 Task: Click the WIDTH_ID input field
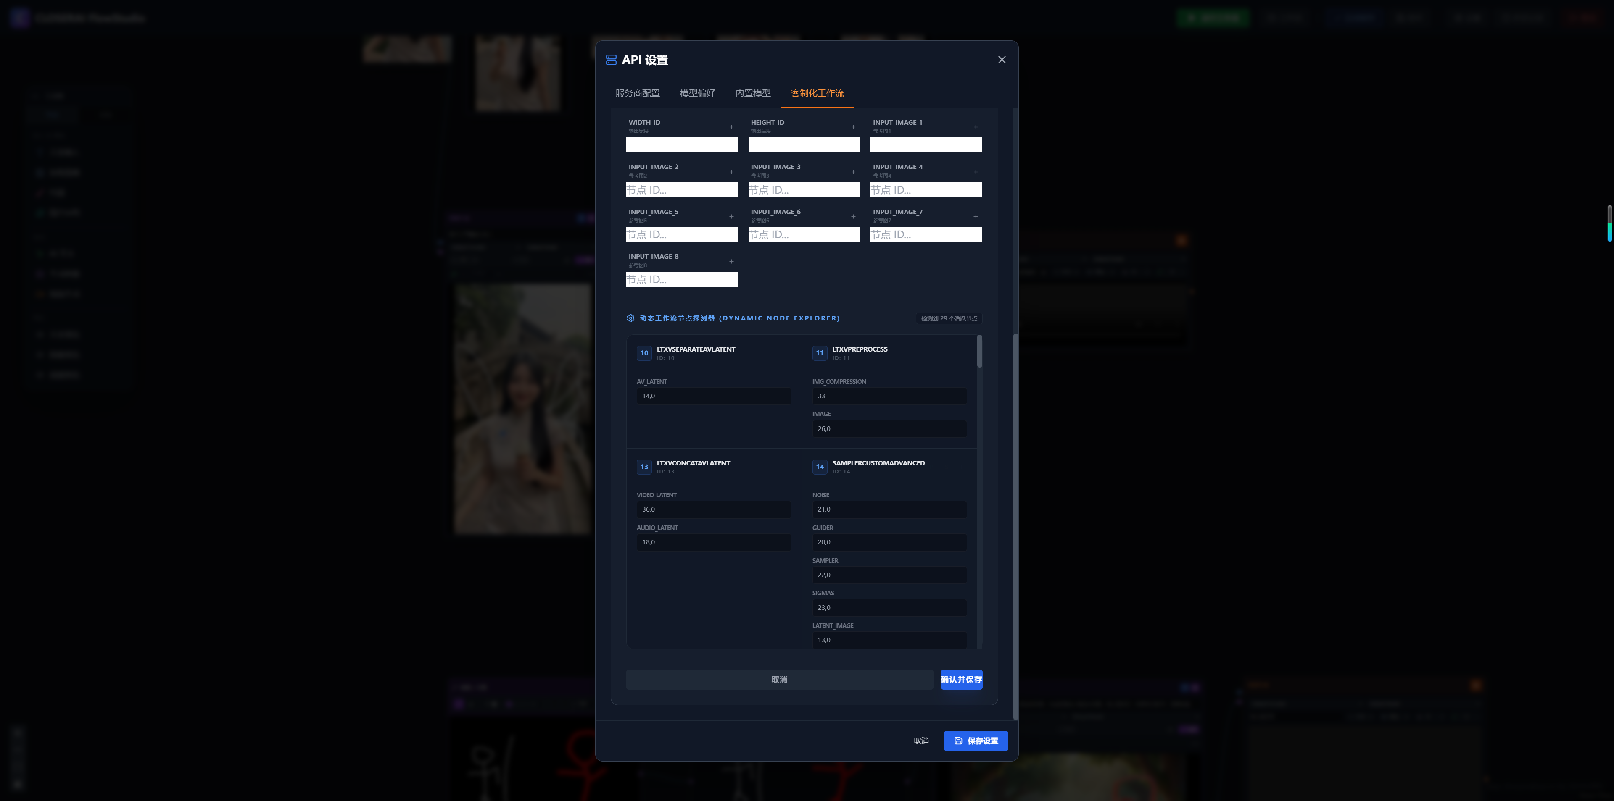(682, 145)
